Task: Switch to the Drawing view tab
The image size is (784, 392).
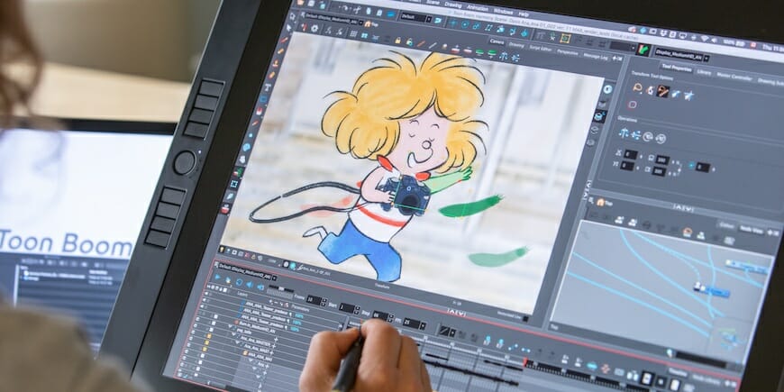Action: pyautogui.click(x=516, y=45)
